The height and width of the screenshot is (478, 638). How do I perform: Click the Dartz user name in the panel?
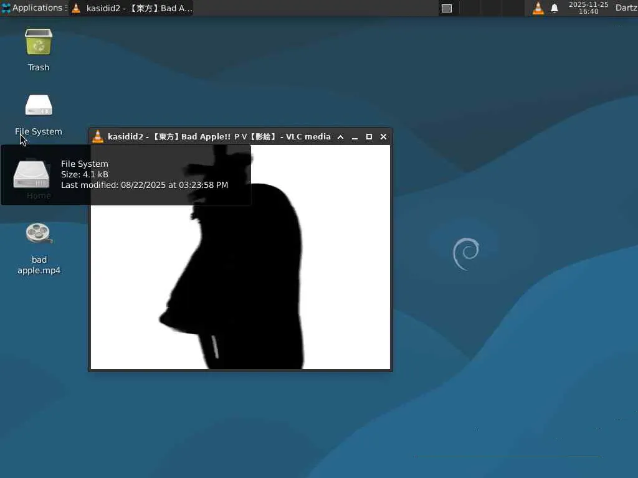pyautogui.click(x=626, y=7)
